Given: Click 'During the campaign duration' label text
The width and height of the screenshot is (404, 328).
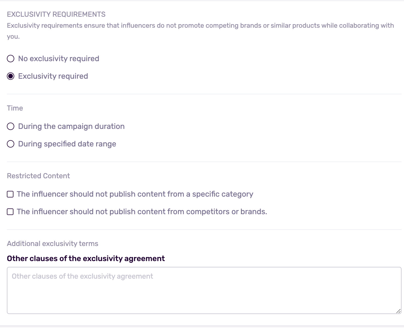Looking at the screenshot, I should 71,126.
